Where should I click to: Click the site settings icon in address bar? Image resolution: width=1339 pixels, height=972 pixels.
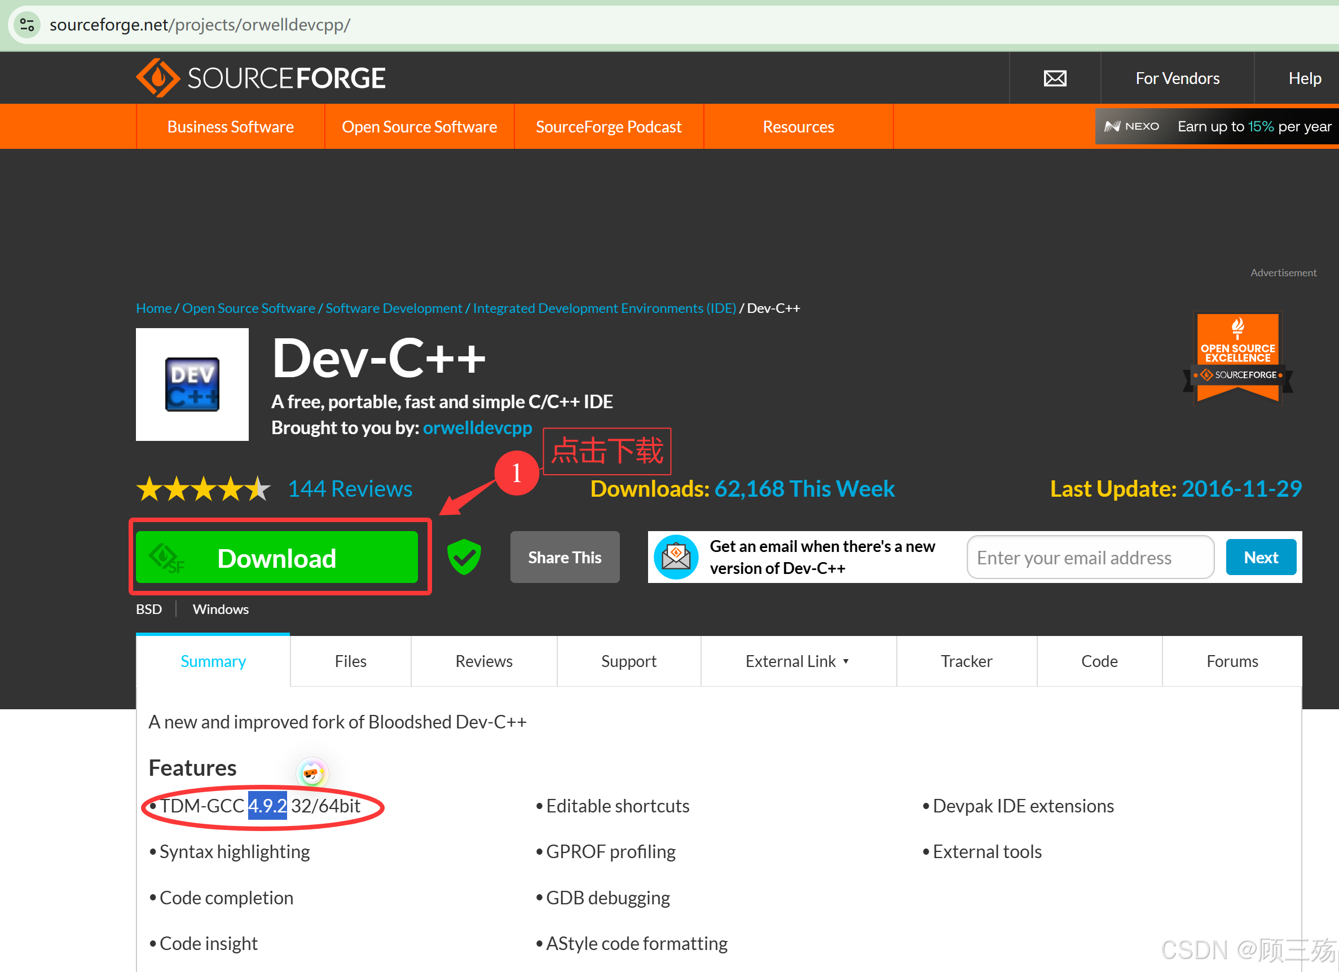[x=27, y=25]
